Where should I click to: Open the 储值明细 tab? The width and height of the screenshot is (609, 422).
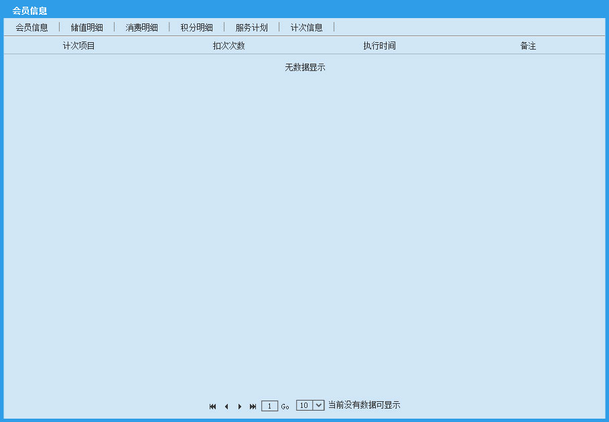(87, 27)
